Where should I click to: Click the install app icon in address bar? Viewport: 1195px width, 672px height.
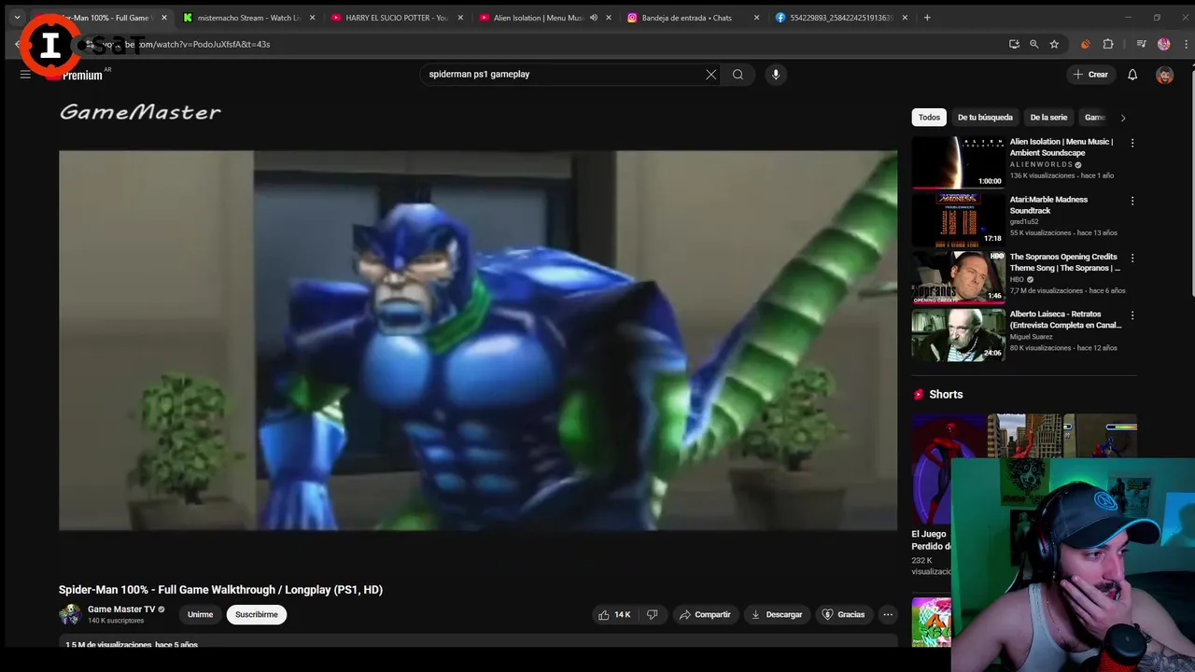click(x=1014, y=44)
